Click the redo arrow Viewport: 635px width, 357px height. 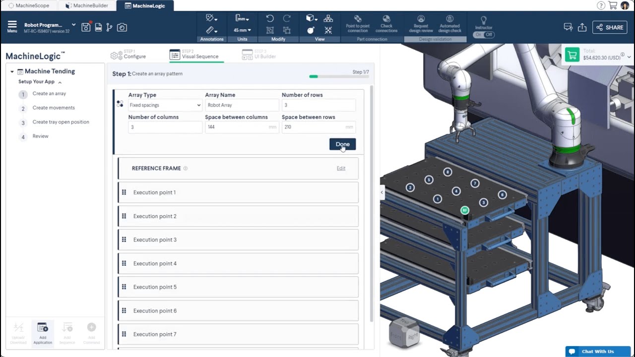tap(287, 18)
